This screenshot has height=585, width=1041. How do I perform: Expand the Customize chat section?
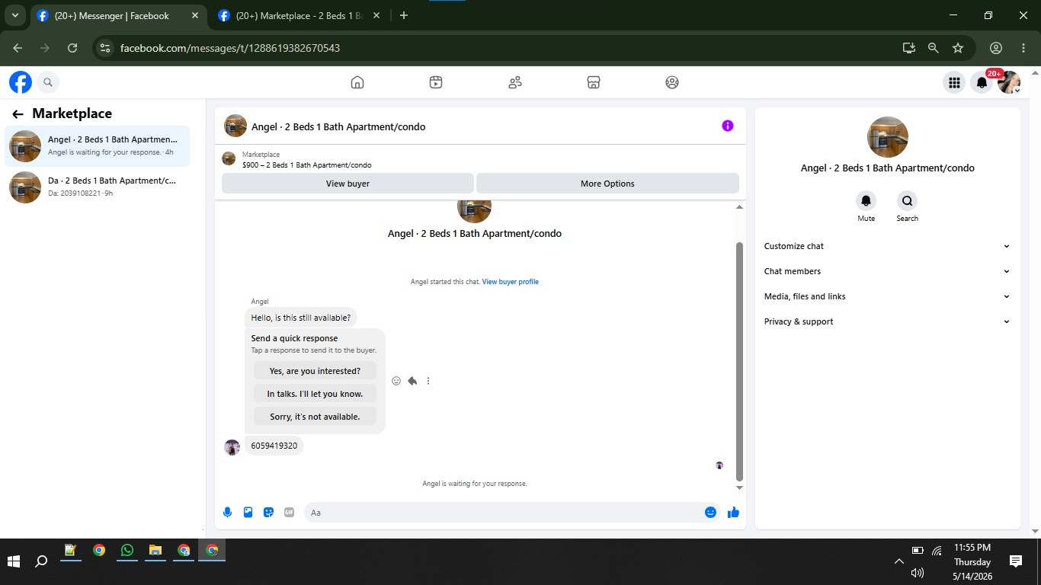coord(887,246)
